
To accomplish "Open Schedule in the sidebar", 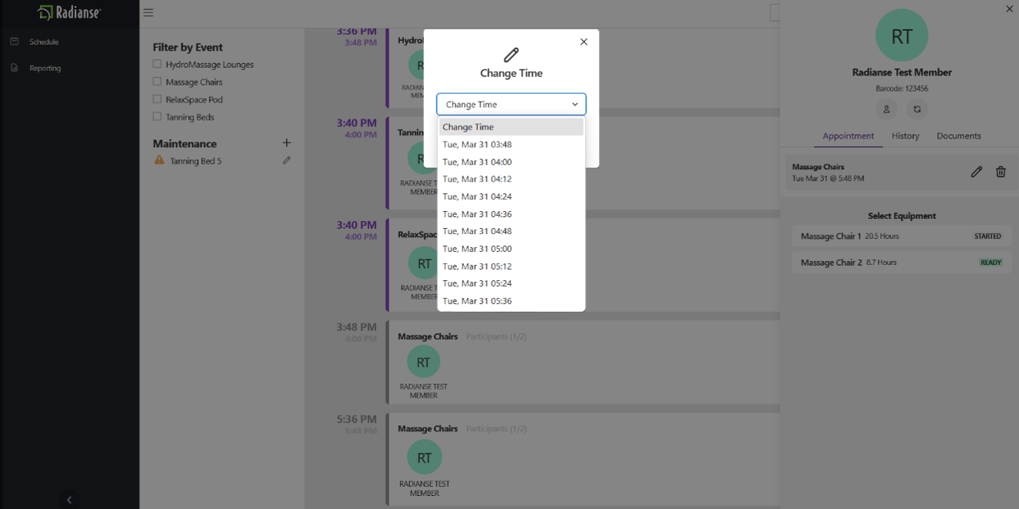I will tap(44, 42).
